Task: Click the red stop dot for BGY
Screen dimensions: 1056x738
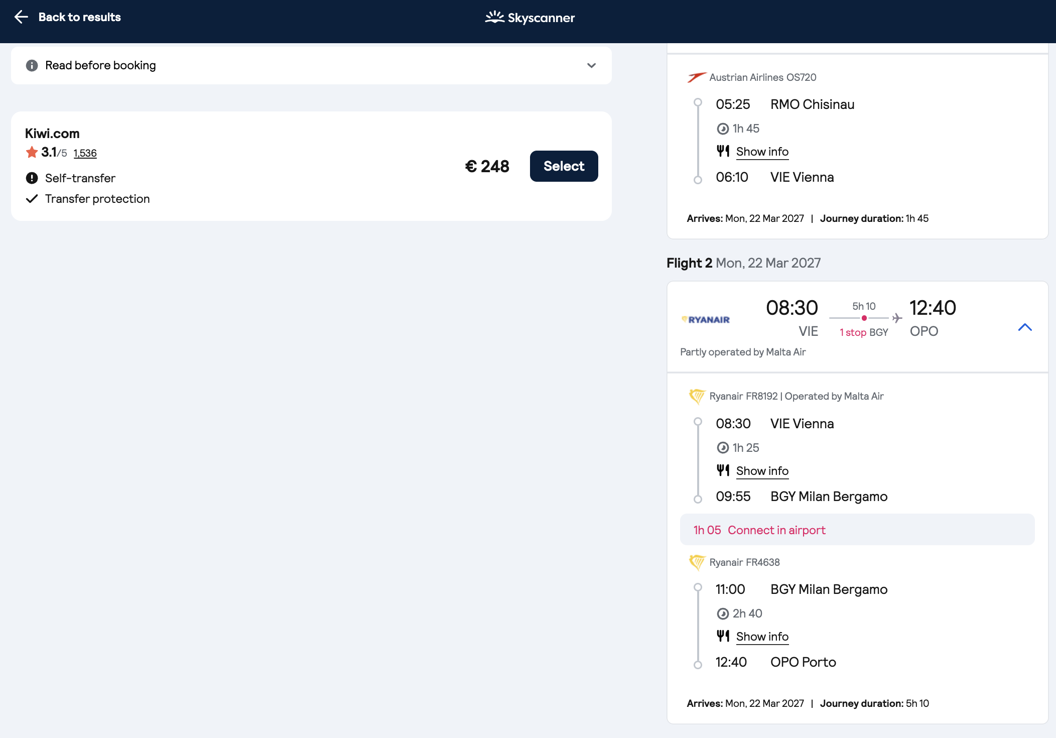Action: coord(864,318)
